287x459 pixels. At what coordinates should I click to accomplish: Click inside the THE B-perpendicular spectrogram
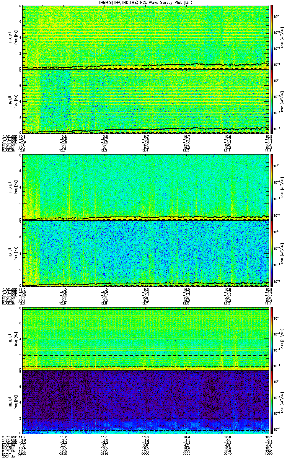point(145,339)
